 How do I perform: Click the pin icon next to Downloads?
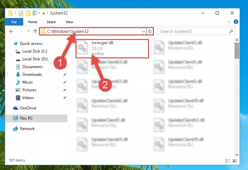65,75
